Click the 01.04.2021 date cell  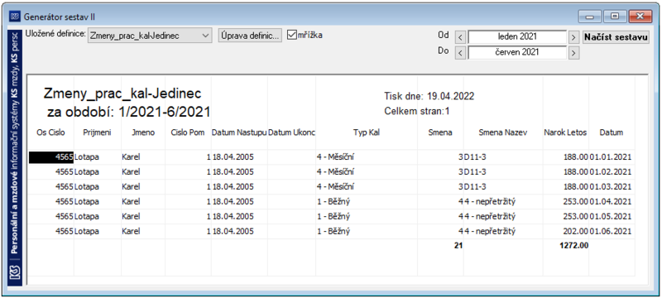point(611,201)
